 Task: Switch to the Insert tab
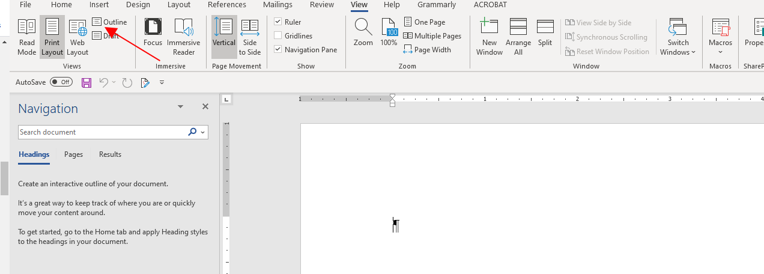point(99,5)
